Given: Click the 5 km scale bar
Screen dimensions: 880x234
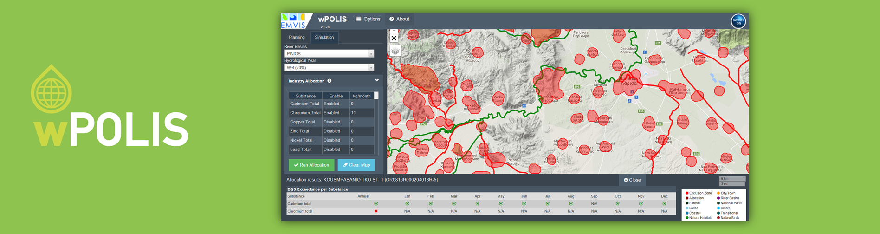Looking at the screenshot, I should (x=732, y=179).
